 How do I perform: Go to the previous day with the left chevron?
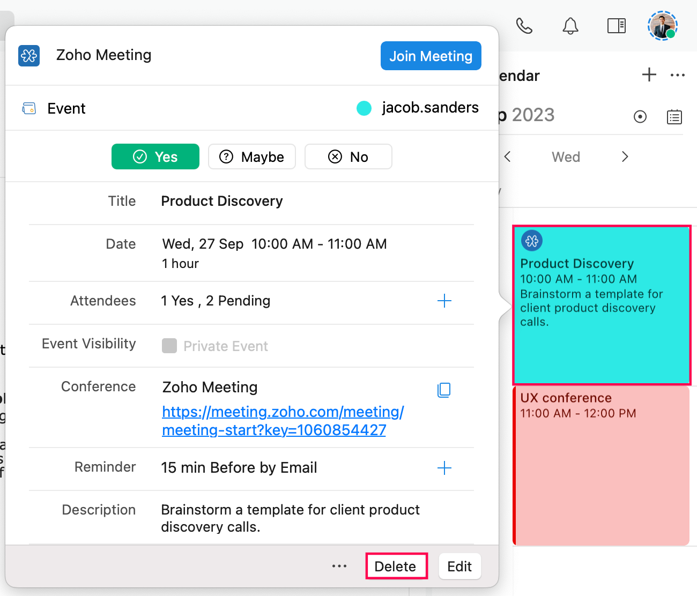point(507,157)
